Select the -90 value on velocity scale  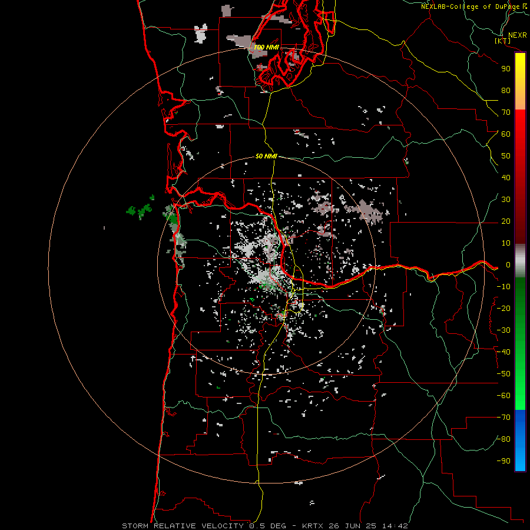pos(503,461)
